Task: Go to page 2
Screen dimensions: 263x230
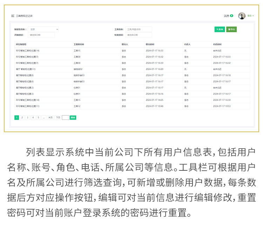Action: point(22,118)
